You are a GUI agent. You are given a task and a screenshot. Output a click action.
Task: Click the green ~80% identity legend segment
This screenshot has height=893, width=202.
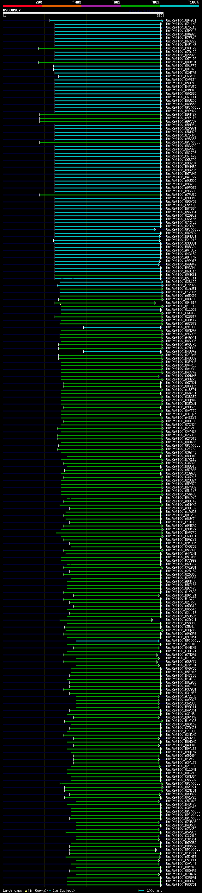(x=140, y=6)
